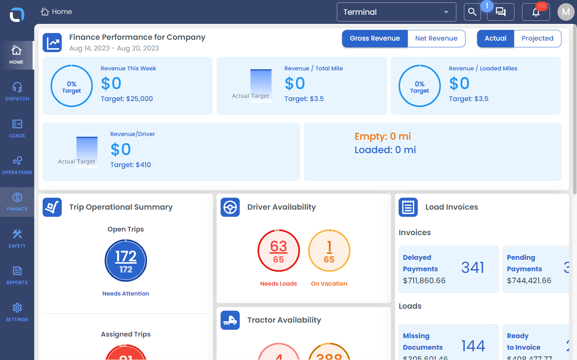Click the Tractor Availability truck icon
Viewport: 577px width, 360px height.
(x=230, y=320)
